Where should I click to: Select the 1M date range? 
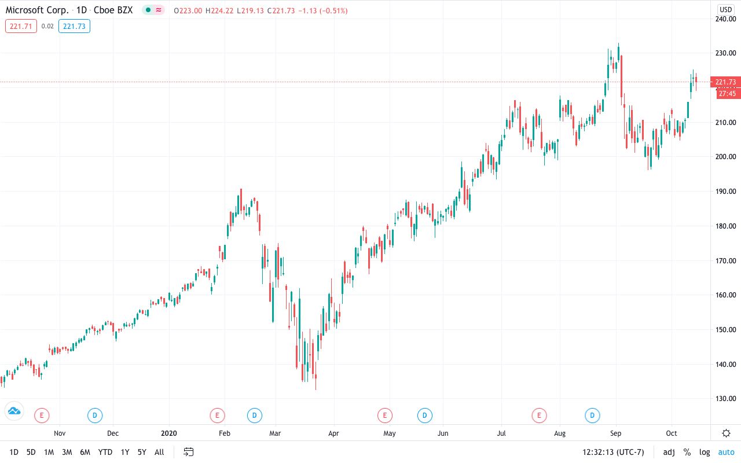tap(49, 452)
